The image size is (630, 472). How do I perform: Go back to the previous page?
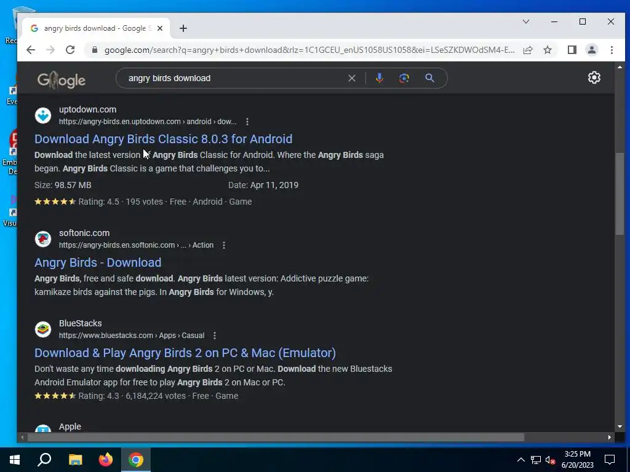(31, 50)
